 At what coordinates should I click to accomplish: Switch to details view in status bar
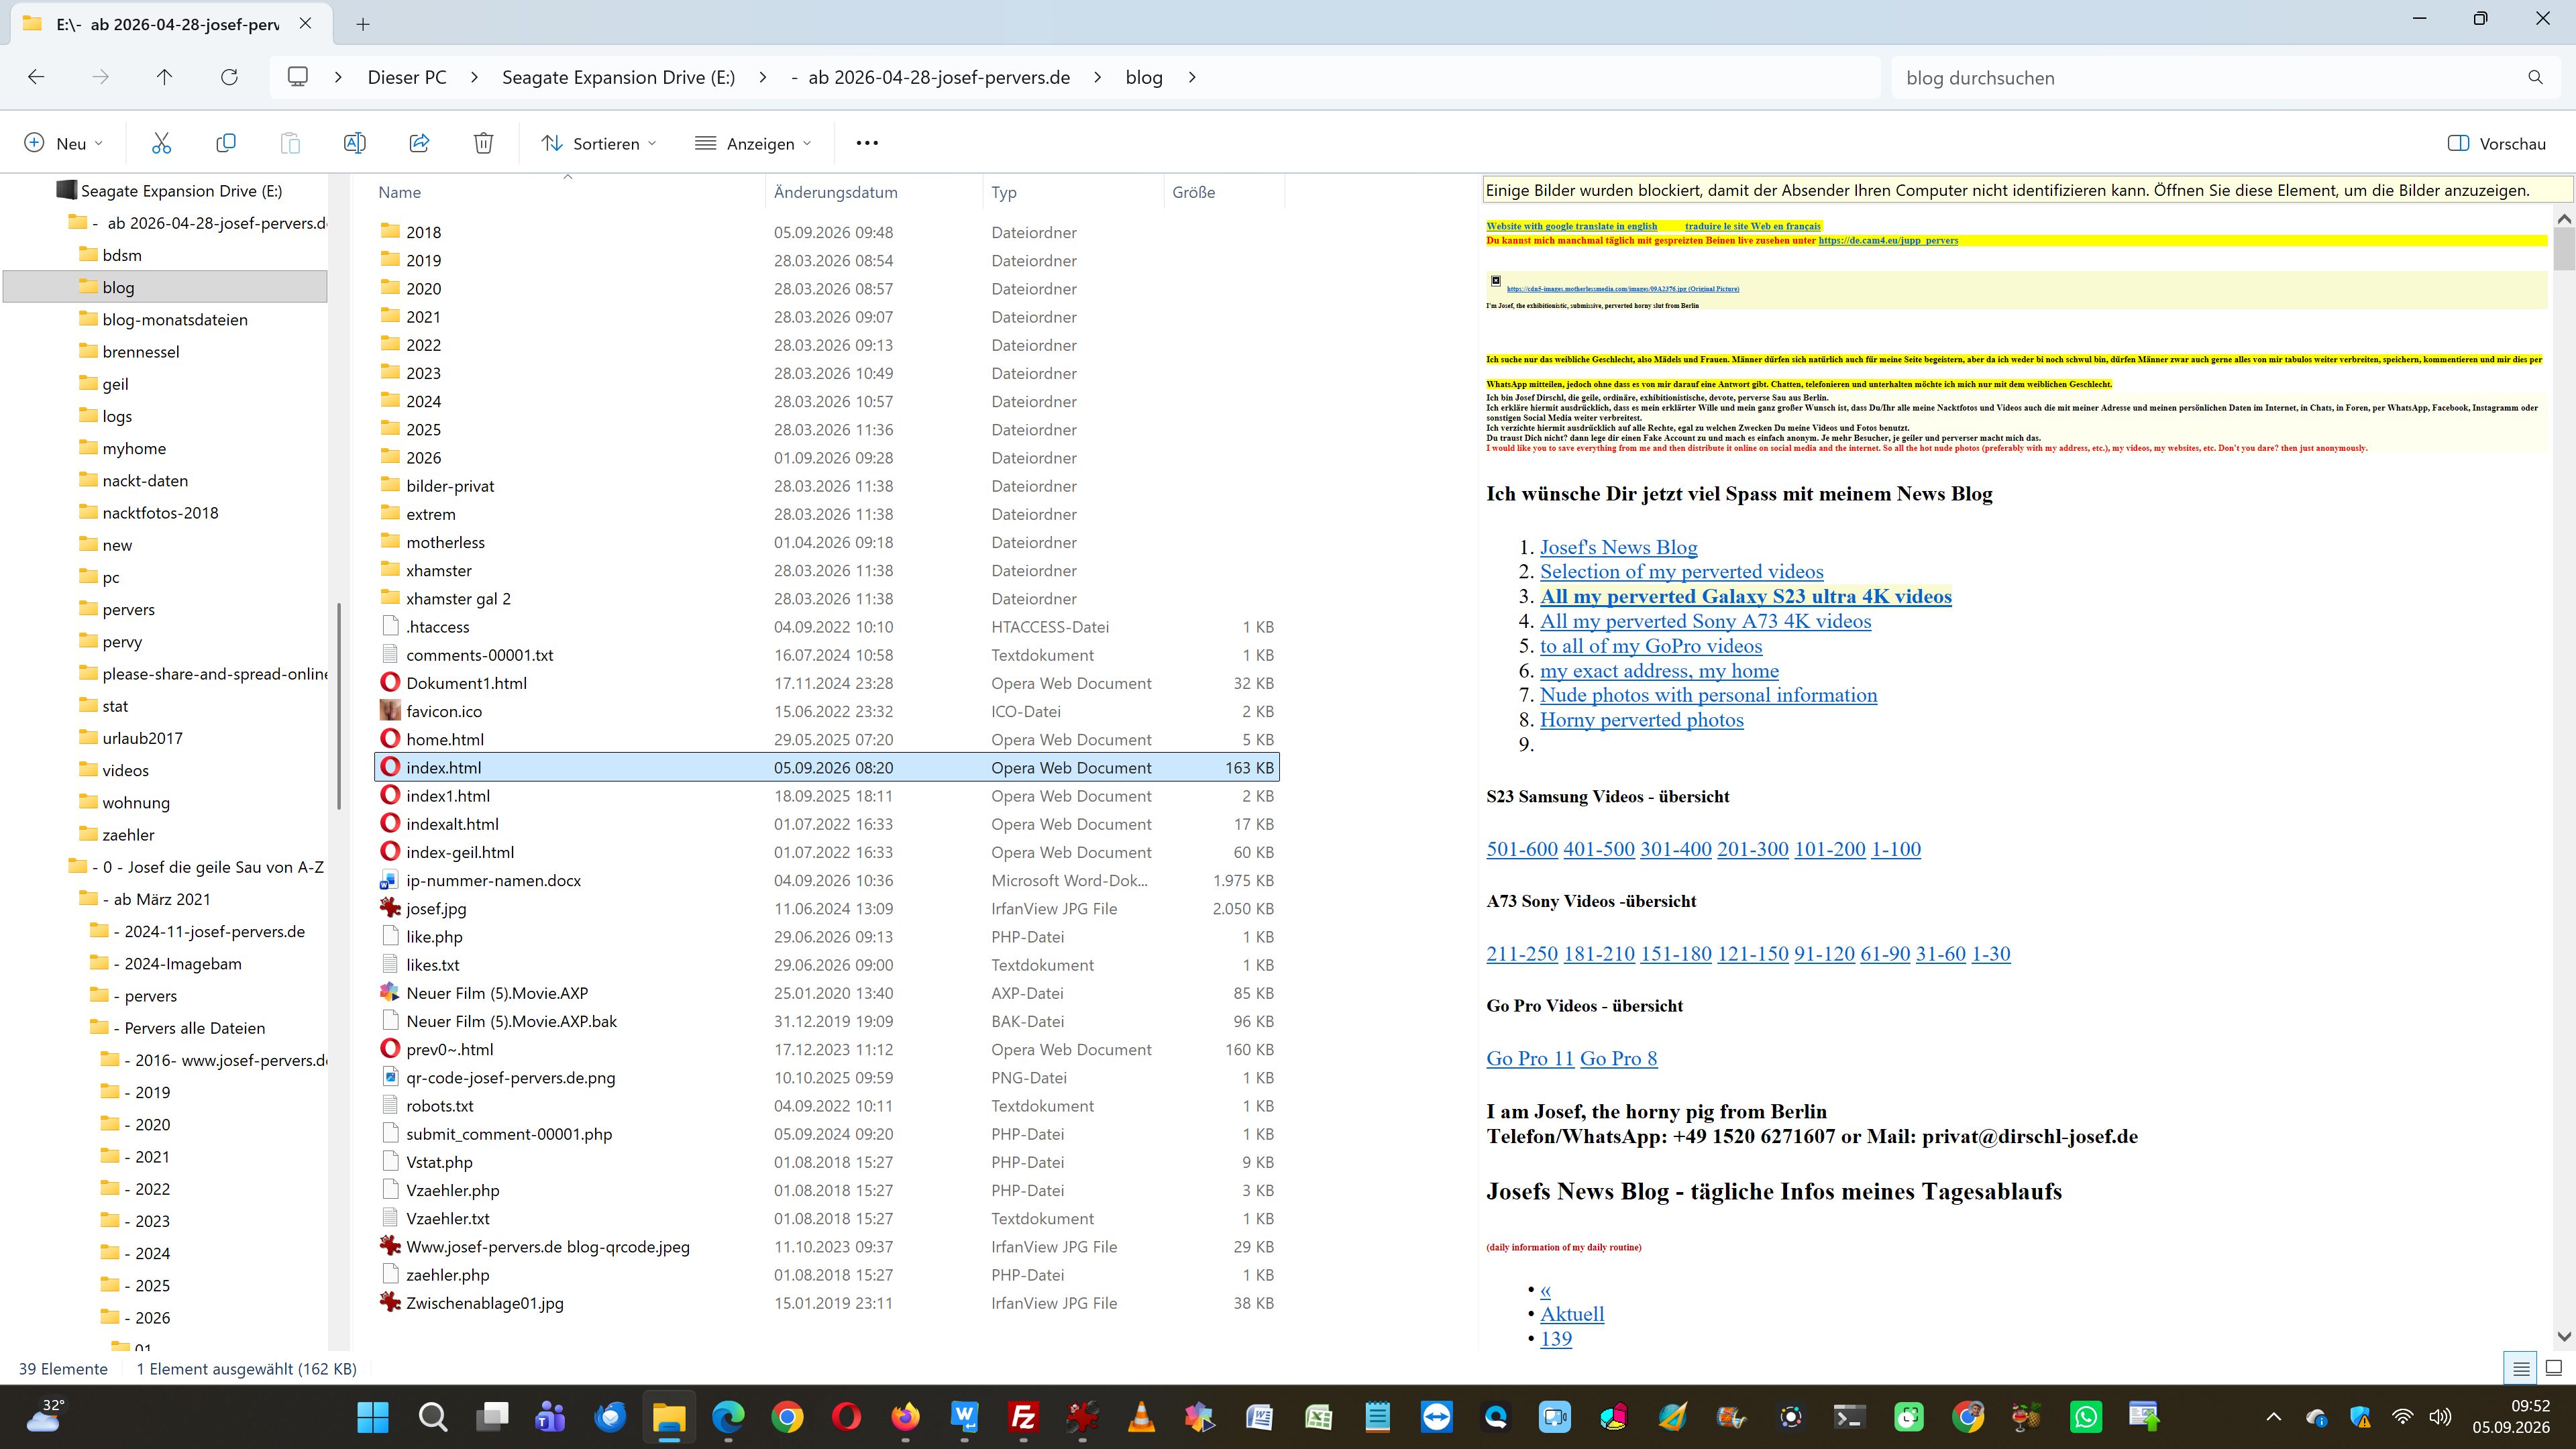(x=2521, y=1368)
